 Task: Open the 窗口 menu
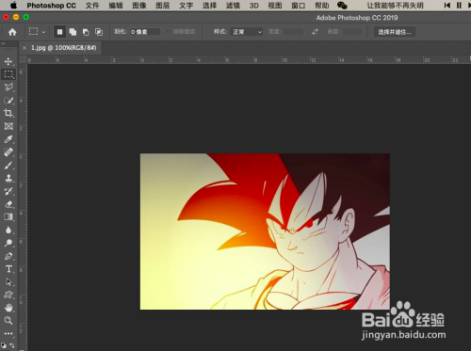tap(299, 6)
